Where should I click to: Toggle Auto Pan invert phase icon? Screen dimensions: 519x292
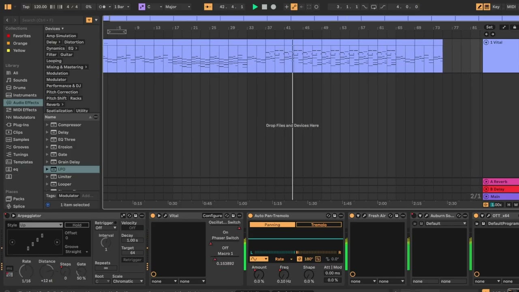click(x=300, y=259)
